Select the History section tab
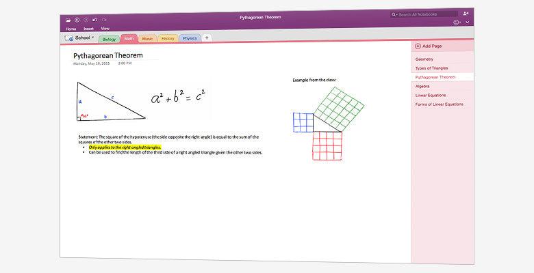Viewport: 534px width, 273px height. pyautogui.click(x=168, y=39)
